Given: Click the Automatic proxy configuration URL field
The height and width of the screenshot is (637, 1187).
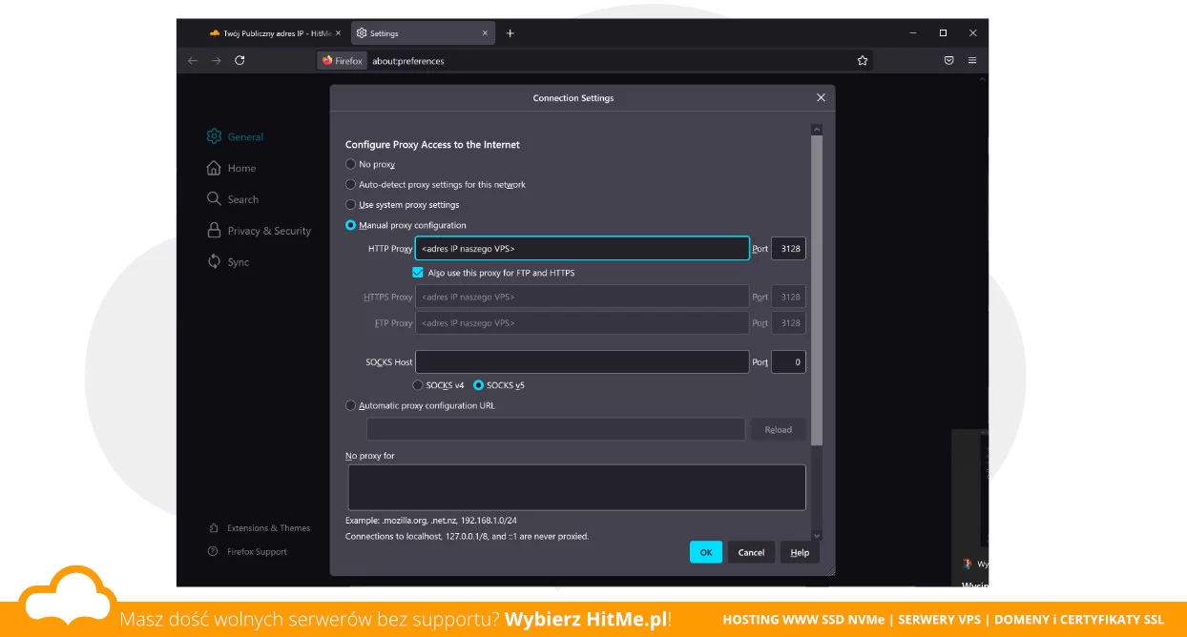Looking at the screenshot, I should click(x=555, y=429).
